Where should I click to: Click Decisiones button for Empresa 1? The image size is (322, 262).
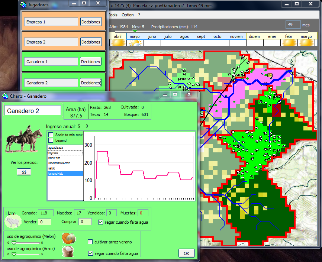pyautogui.click(x=91, y=22)
